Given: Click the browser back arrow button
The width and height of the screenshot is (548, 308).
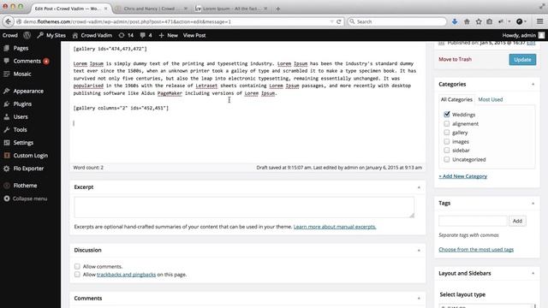Looking at the screenshot, I should pos(8,21).
